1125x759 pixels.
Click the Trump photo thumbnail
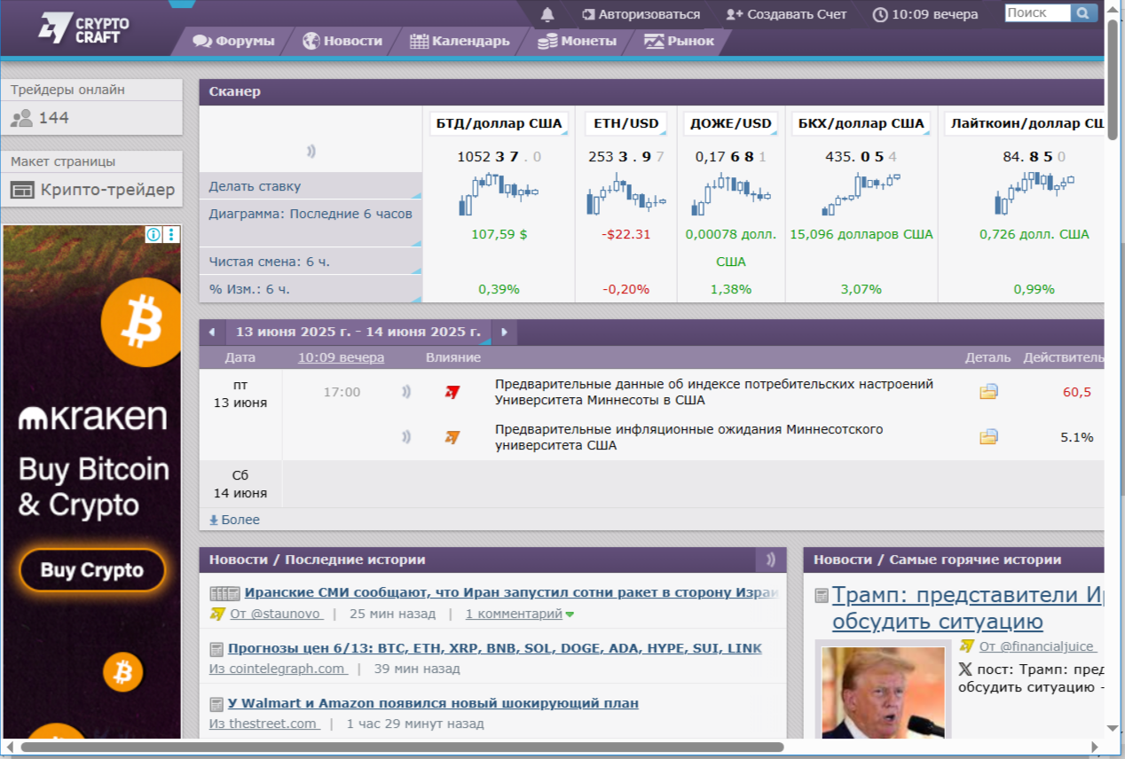(882, 692)
